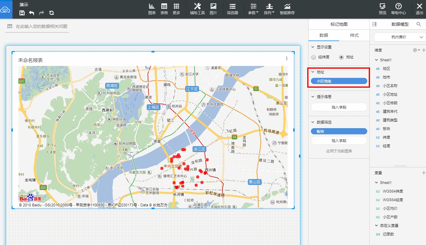The height and width of the screenshot is (245, 426).
Task: Undo the last action
Action: coord(32,13)
